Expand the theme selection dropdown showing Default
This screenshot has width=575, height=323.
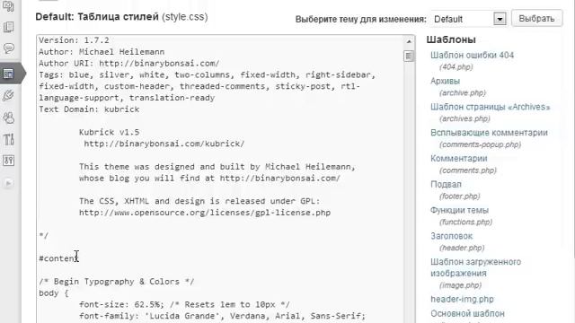point(500,19)
